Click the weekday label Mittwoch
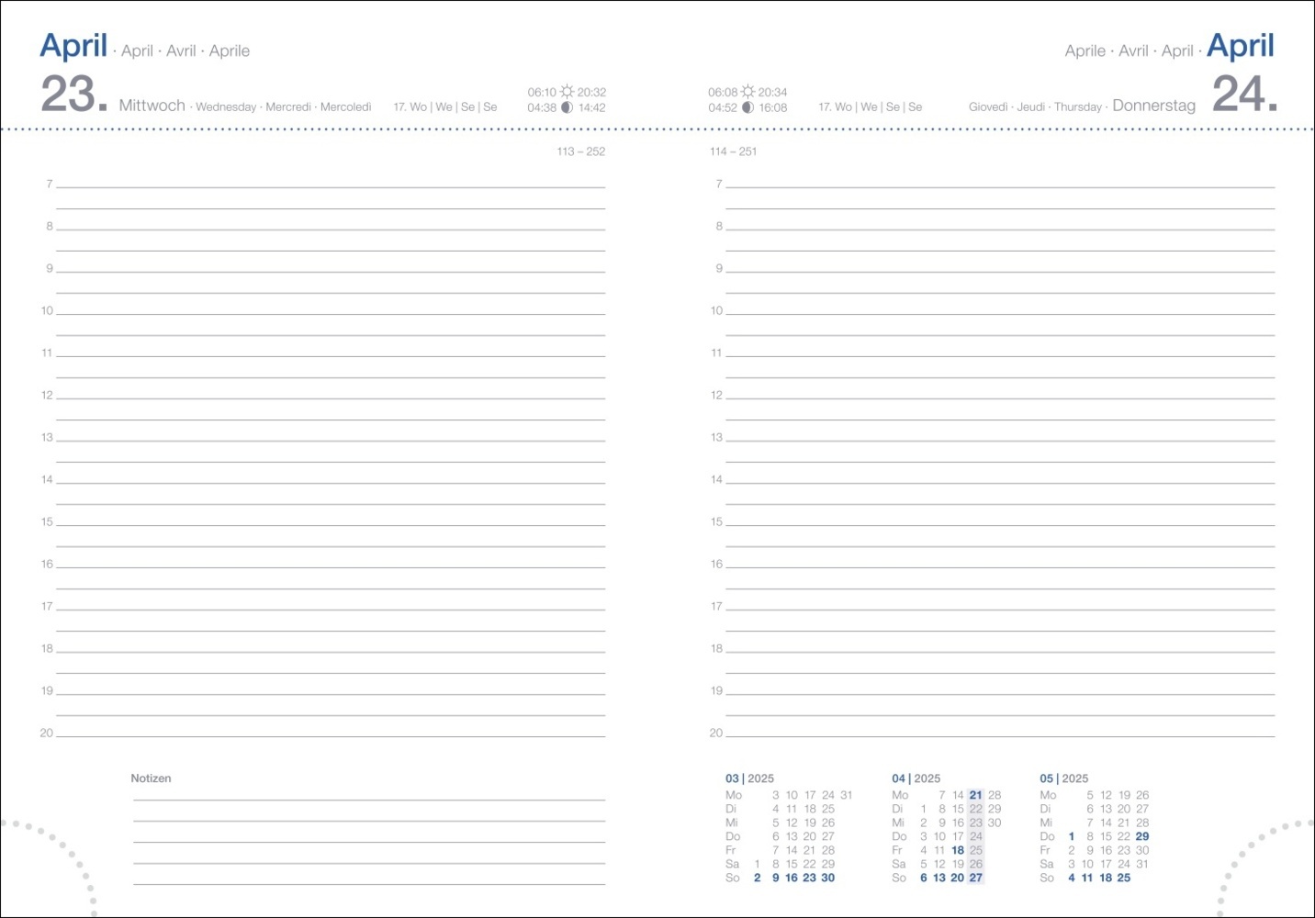The height and width of the screenshot is (918, 1315). point(152,106)
